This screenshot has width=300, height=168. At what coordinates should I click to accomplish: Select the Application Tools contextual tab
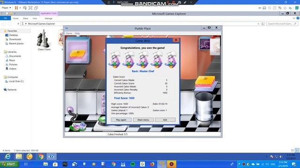pos(49,14)
